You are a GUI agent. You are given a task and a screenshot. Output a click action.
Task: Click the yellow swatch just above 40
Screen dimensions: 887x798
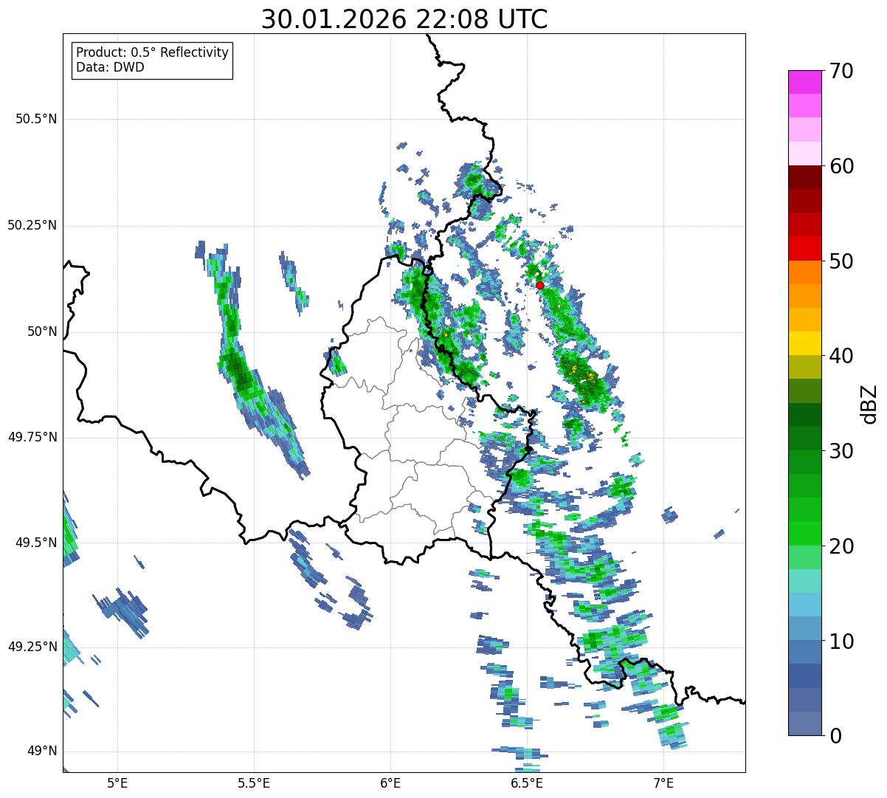(x=805, y=343)
